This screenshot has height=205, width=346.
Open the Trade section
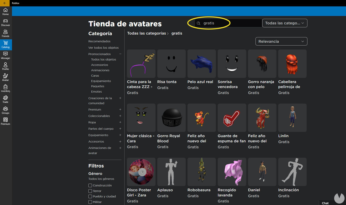point(5,99)
